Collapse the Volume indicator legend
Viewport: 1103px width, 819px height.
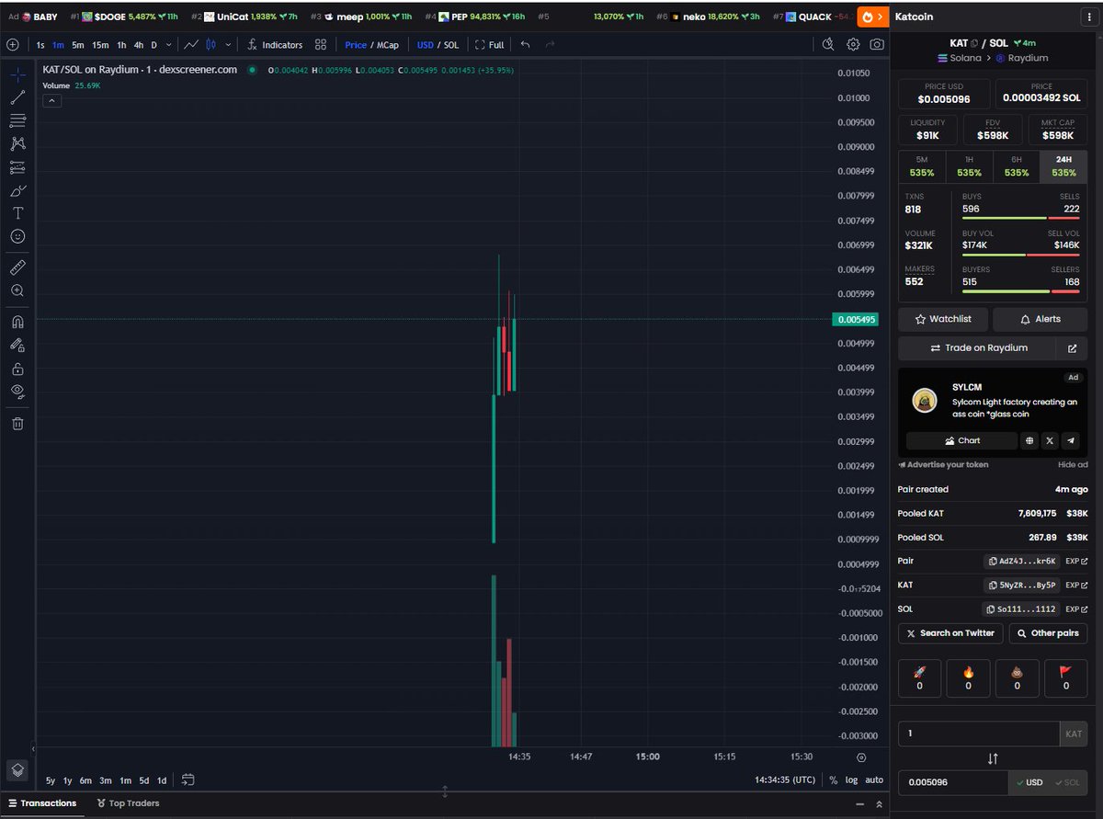51,100
